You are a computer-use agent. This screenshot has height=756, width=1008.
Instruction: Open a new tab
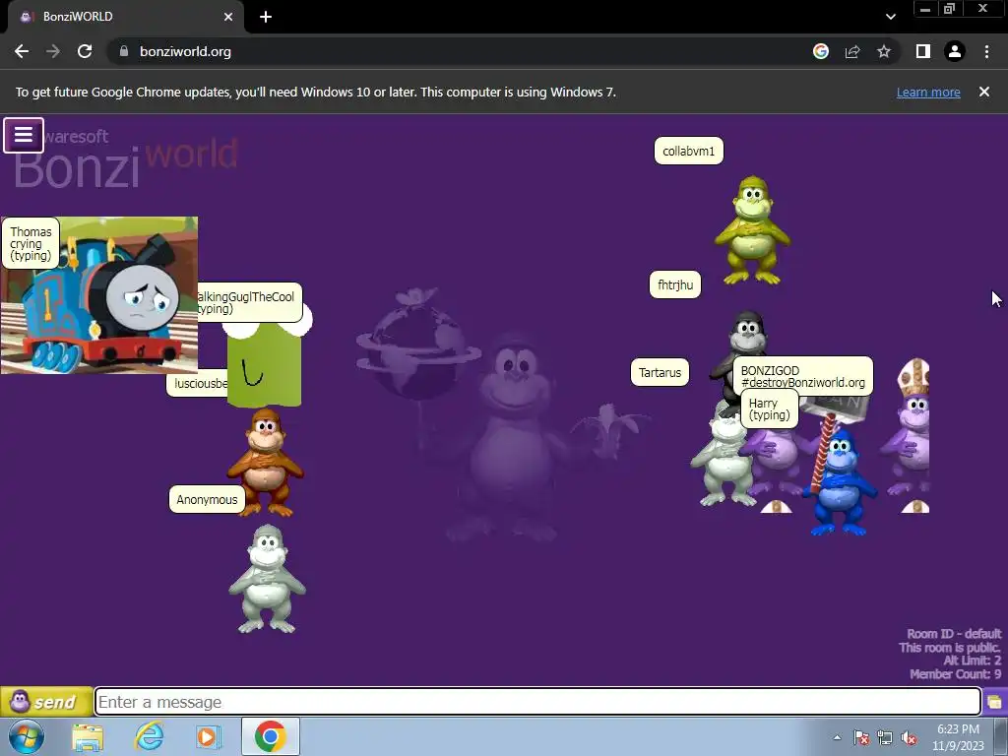coord(266,17)
